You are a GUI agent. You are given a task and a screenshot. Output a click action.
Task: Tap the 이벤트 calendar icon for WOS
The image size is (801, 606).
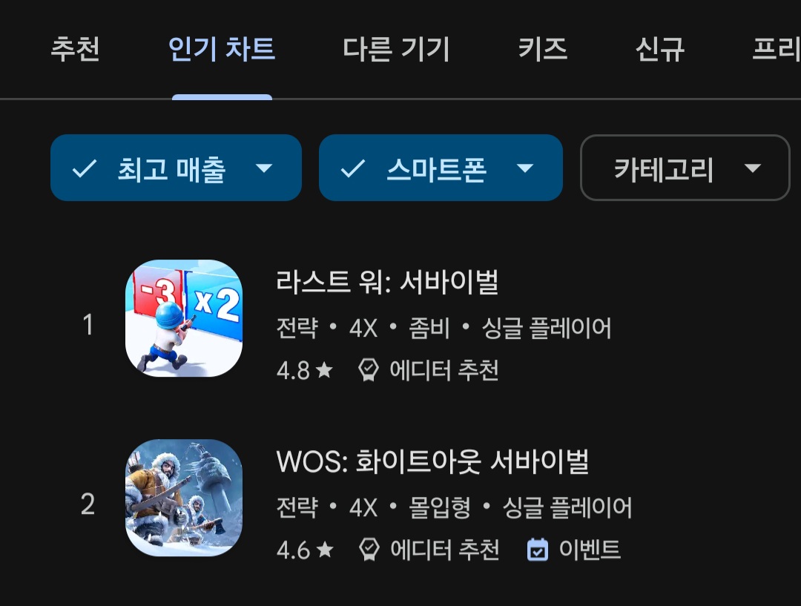[x=537, y=550]
